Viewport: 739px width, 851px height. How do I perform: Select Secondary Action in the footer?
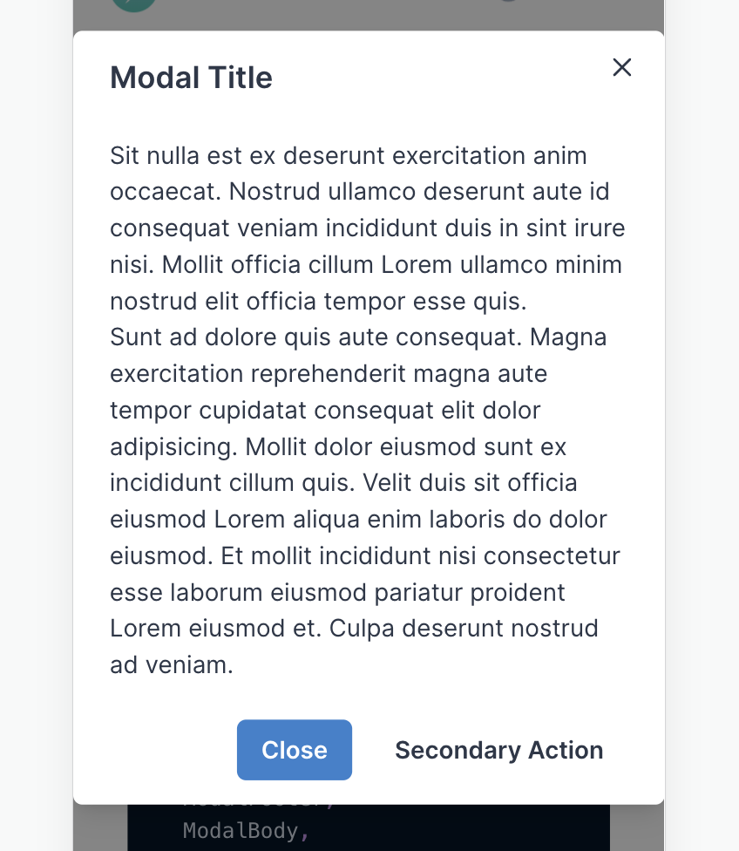tap(498, 750)
